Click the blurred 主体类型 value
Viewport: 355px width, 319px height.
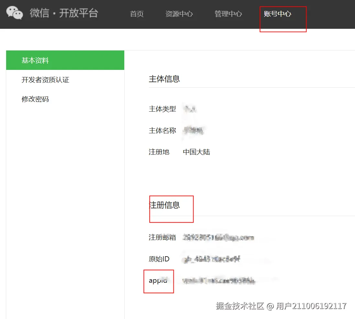pyautogui.click(x=190, y=109)
